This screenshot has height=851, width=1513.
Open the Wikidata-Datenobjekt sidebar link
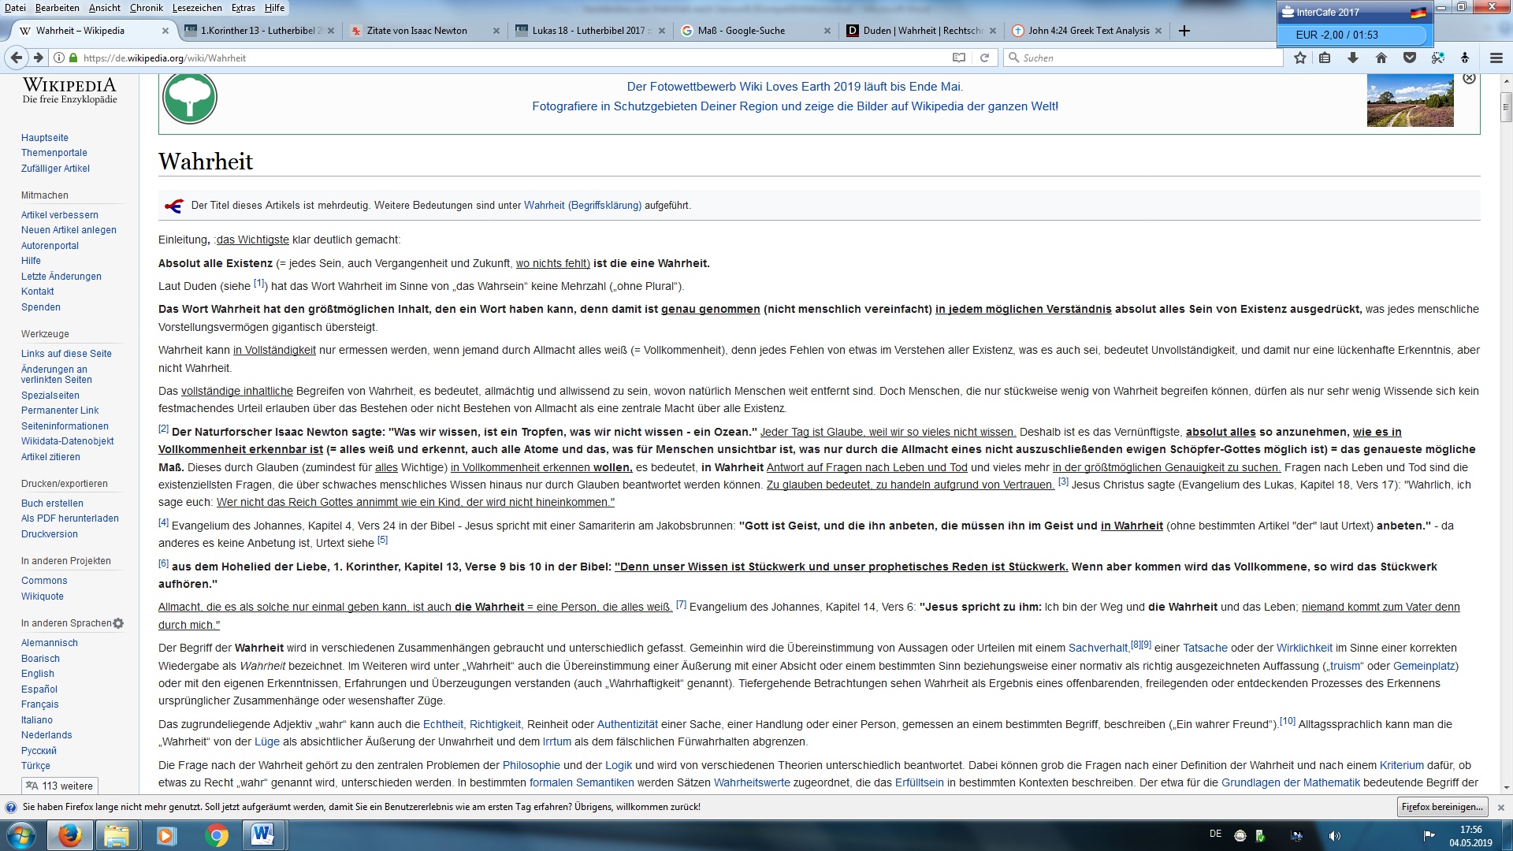[67, 441]
